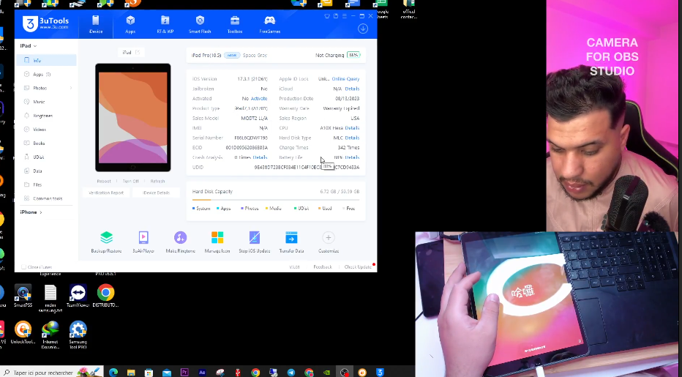Click the Photos legend color square
This screenshot has width=682, height=377.
point(242,209)
